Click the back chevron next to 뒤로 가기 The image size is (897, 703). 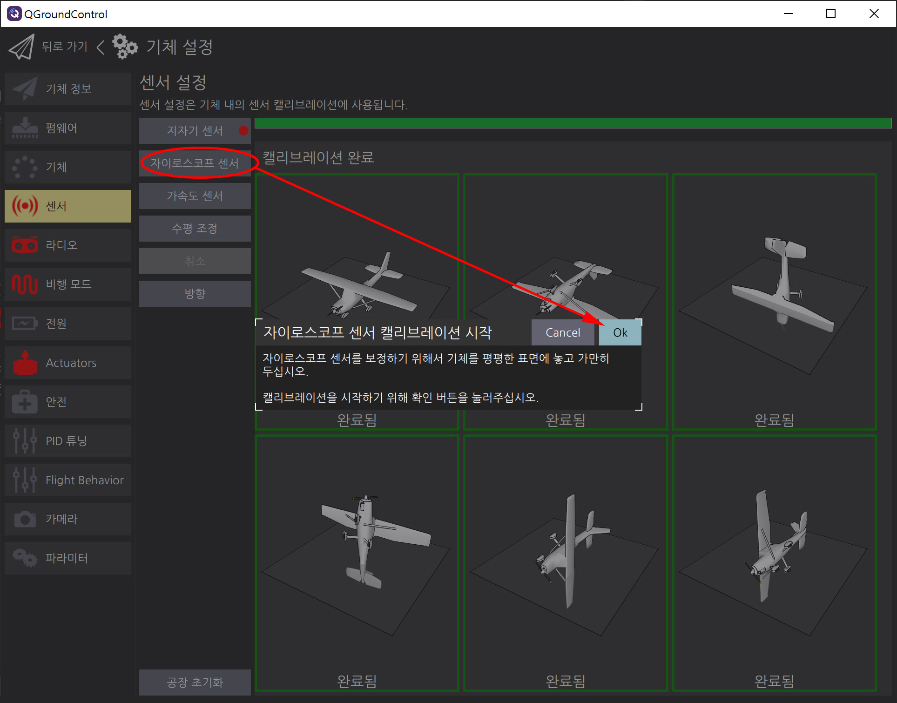pyautogui.click(x=100, y=47)
